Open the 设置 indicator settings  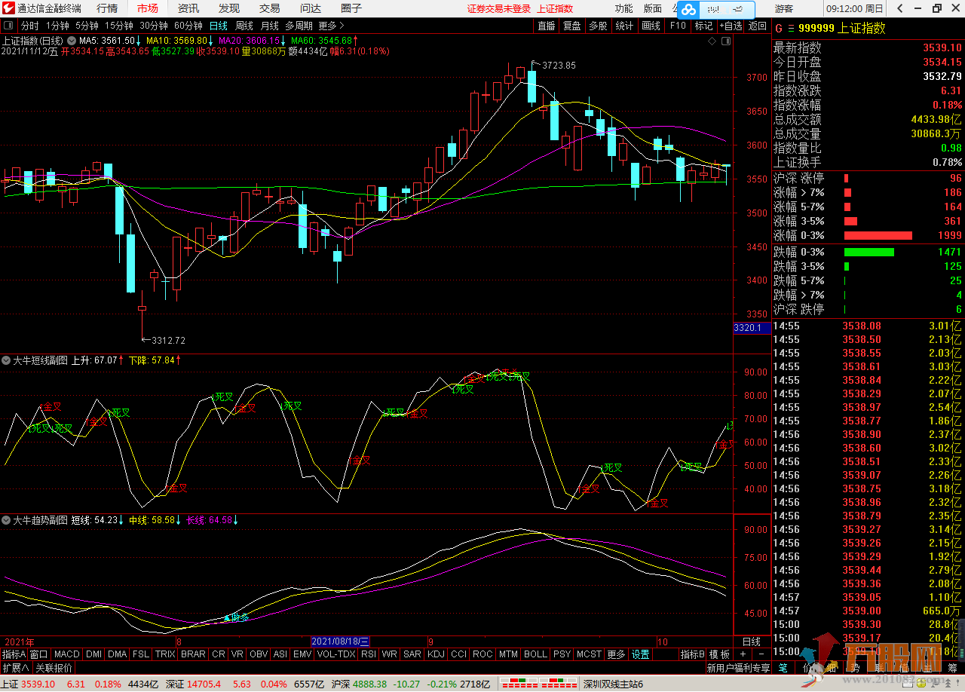coord(641,654)
